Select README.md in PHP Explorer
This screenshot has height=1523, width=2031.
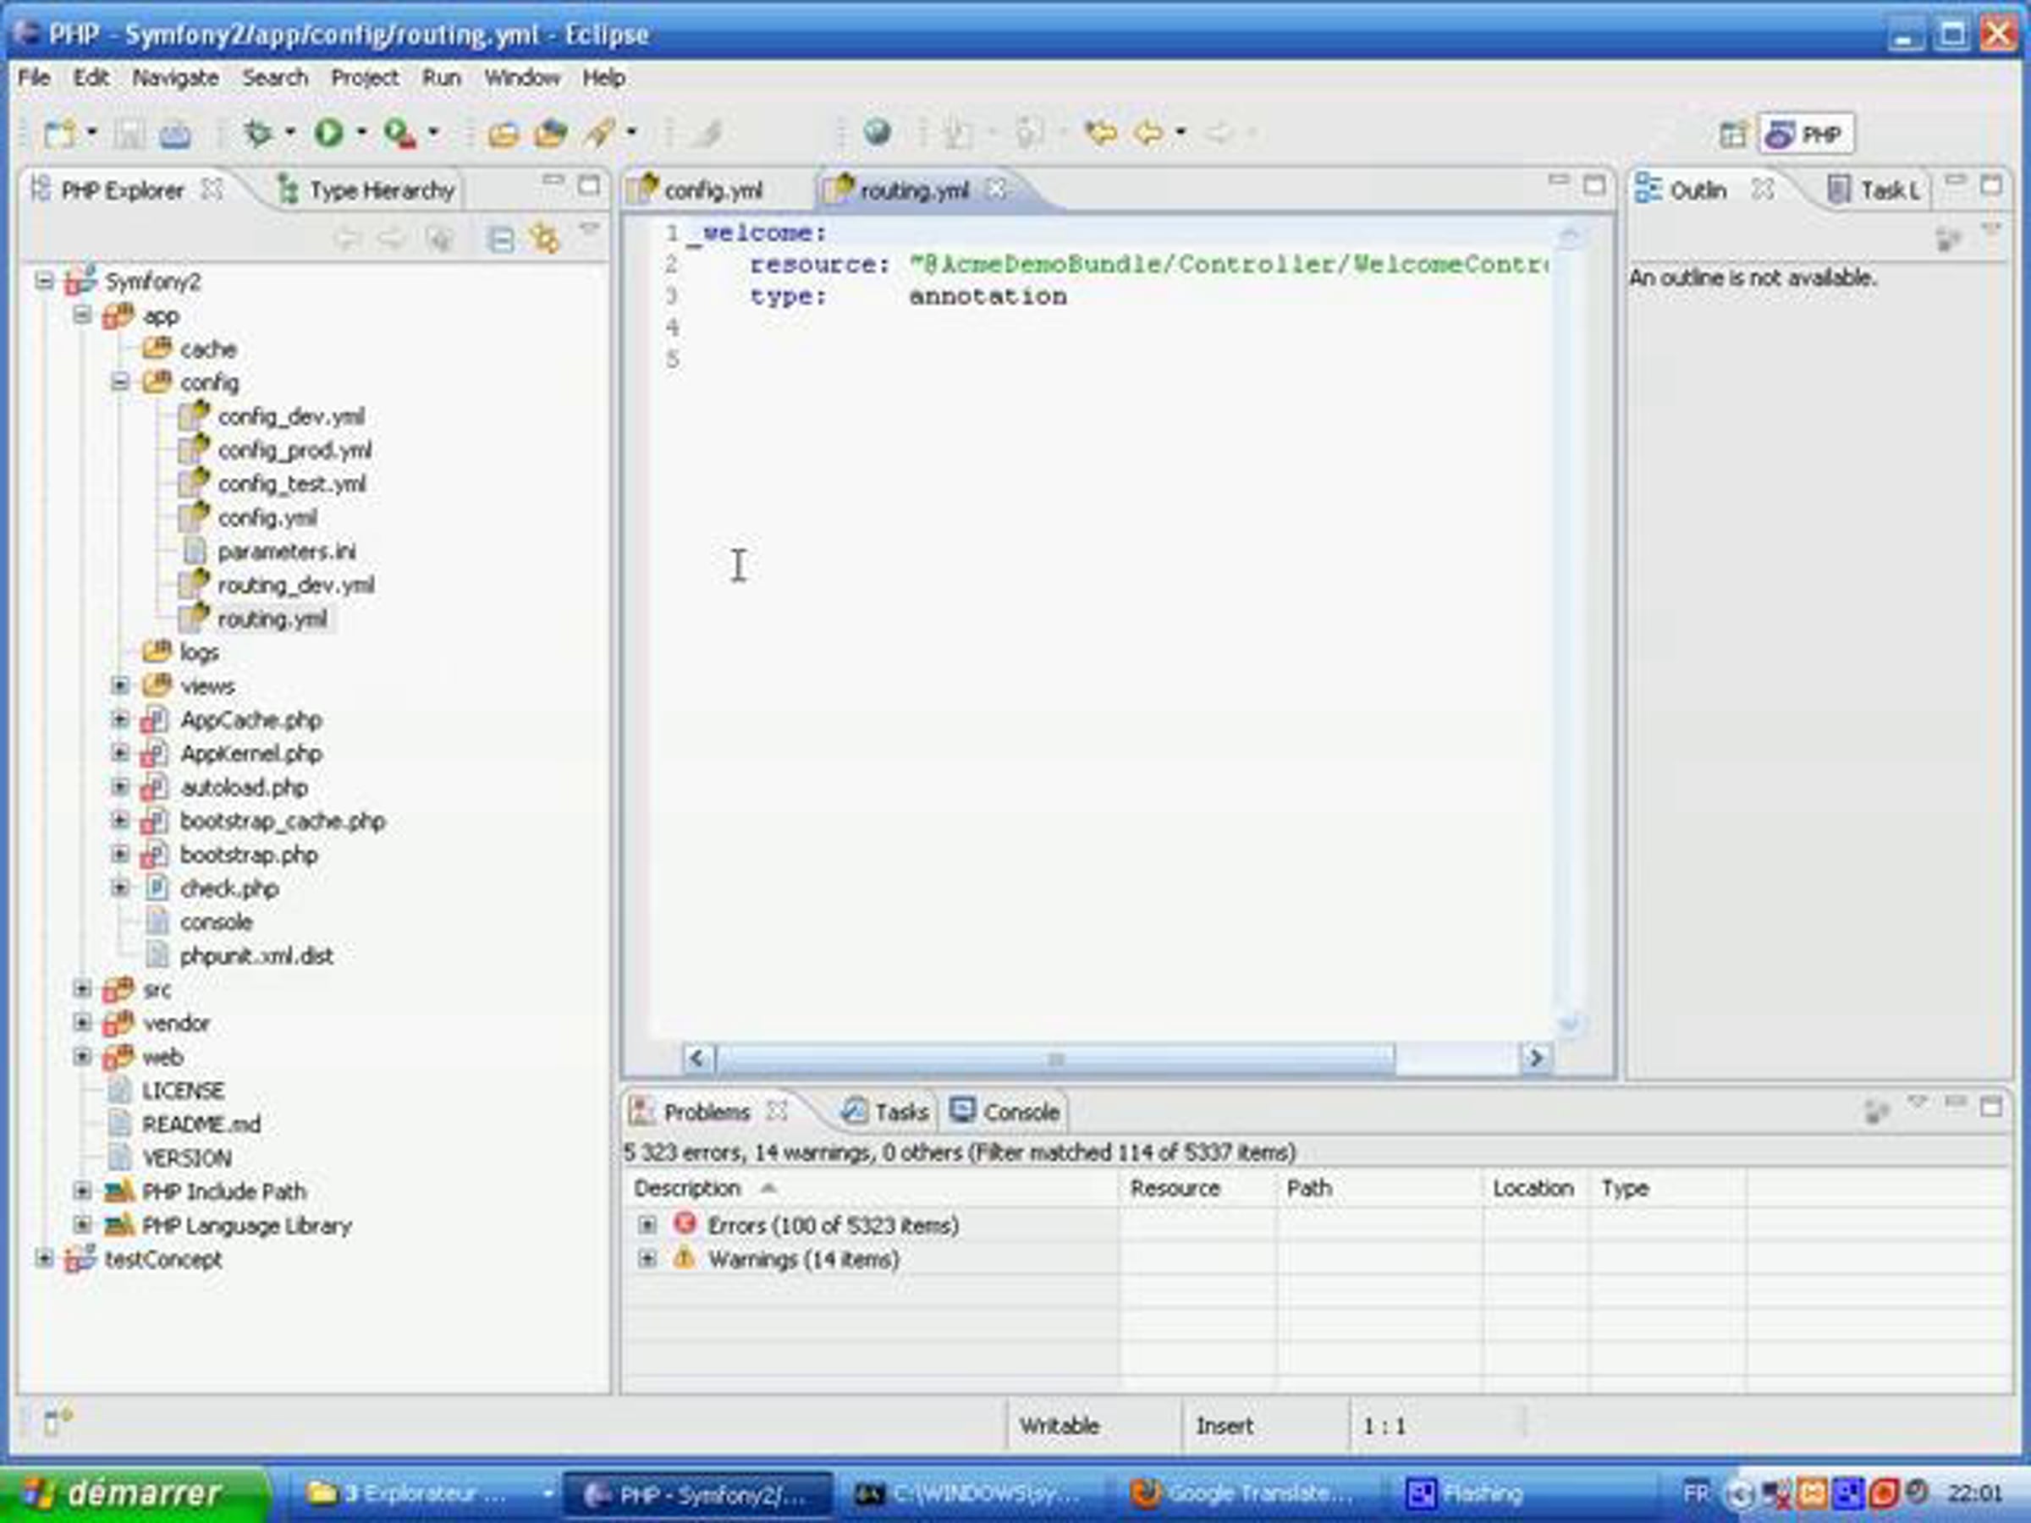click(x=201, y=1124)
